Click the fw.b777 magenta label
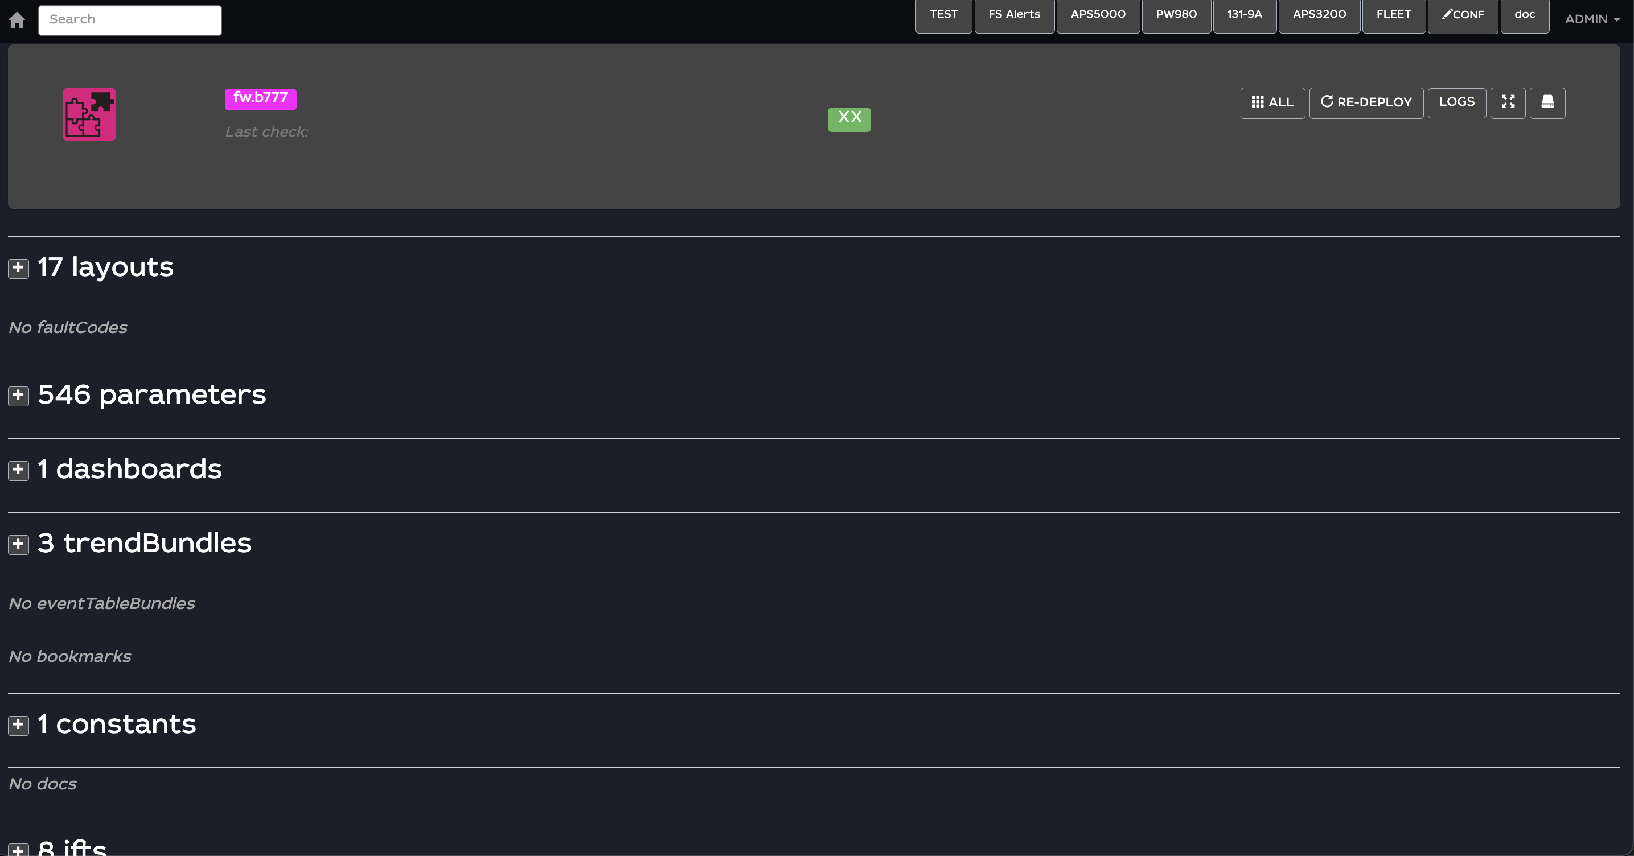Viewport: 1634px width, 856px height. [x=260, y=98]
